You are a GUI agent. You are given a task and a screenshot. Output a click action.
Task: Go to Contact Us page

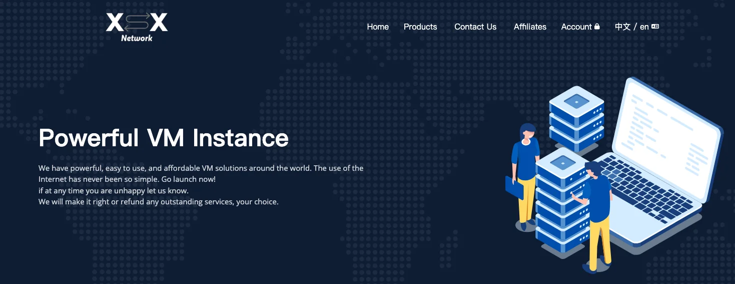click(x=475, y=27)
